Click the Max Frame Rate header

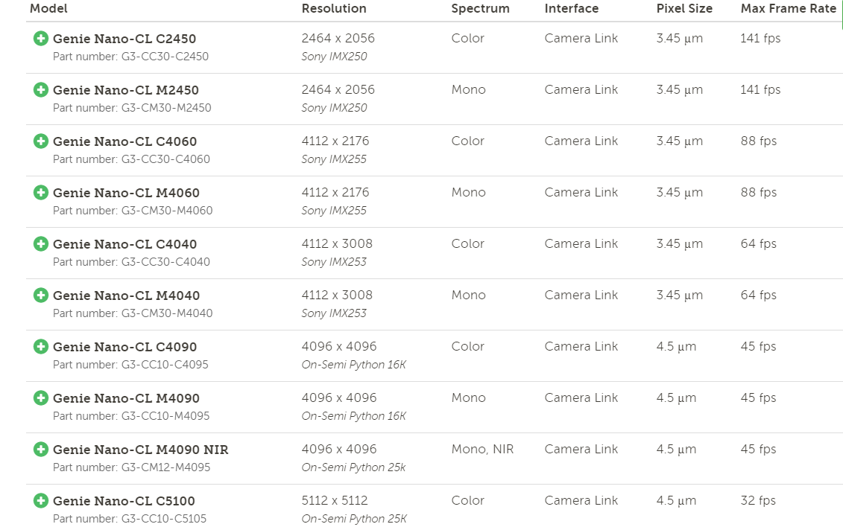(x=788, y=9)
